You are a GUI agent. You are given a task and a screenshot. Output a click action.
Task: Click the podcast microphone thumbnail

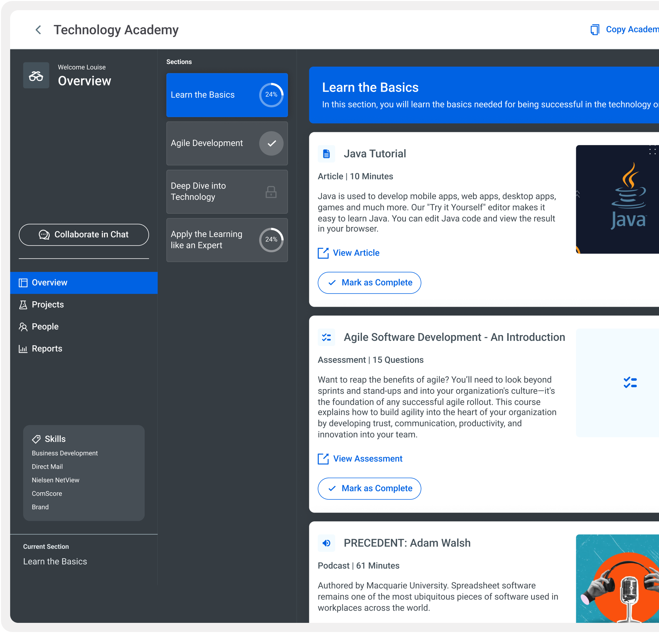pyautogui.click(x=617, y=578)
